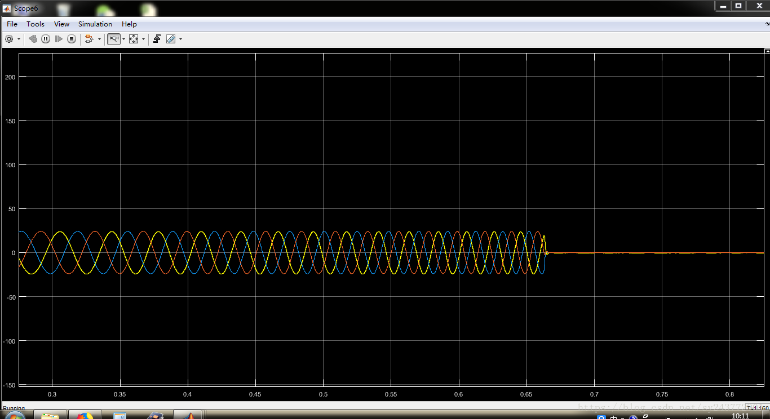Image resolution: width=770 pixels, height=419 pixels.
Task: Click the 0.65 x-axis tick label
Action: (x=526, y=394)
